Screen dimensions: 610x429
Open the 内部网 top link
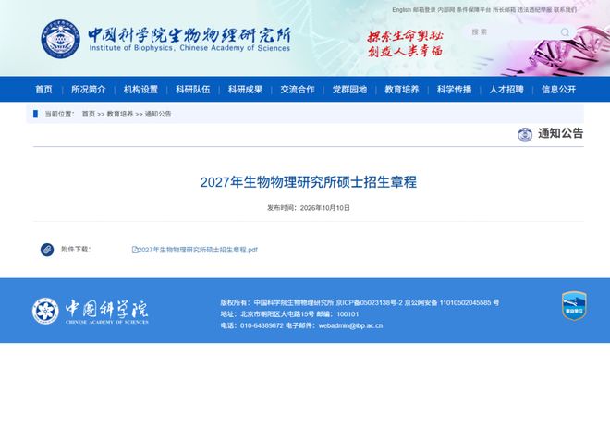click(x=446, y=10)
